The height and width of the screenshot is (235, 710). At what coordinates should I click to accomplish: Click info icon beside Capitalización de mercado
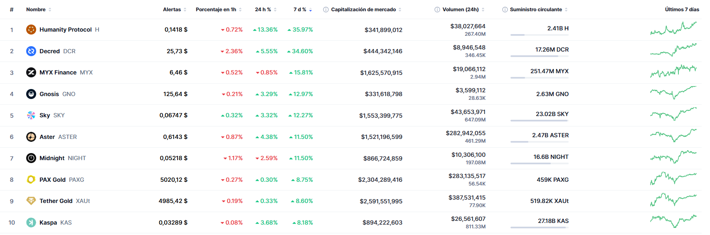pos(326,10)
